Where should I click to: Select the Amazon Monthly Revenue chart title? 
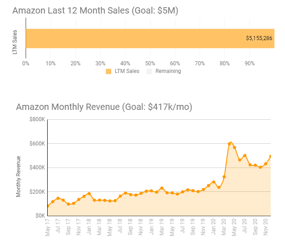tap(104, 107)
